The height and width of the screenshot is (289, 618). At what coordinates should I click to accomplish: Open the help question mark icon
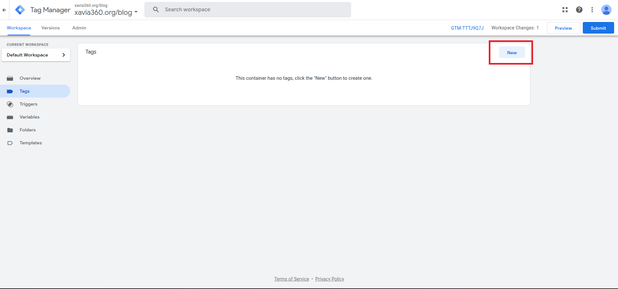click(x=579, y=10)
